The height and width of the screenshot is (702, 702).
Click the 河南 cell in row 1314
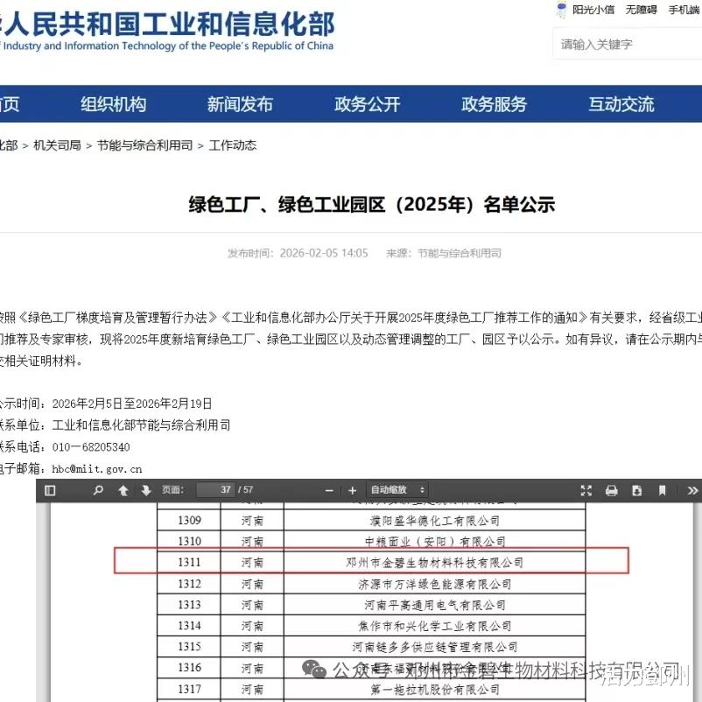pos(252,627)
